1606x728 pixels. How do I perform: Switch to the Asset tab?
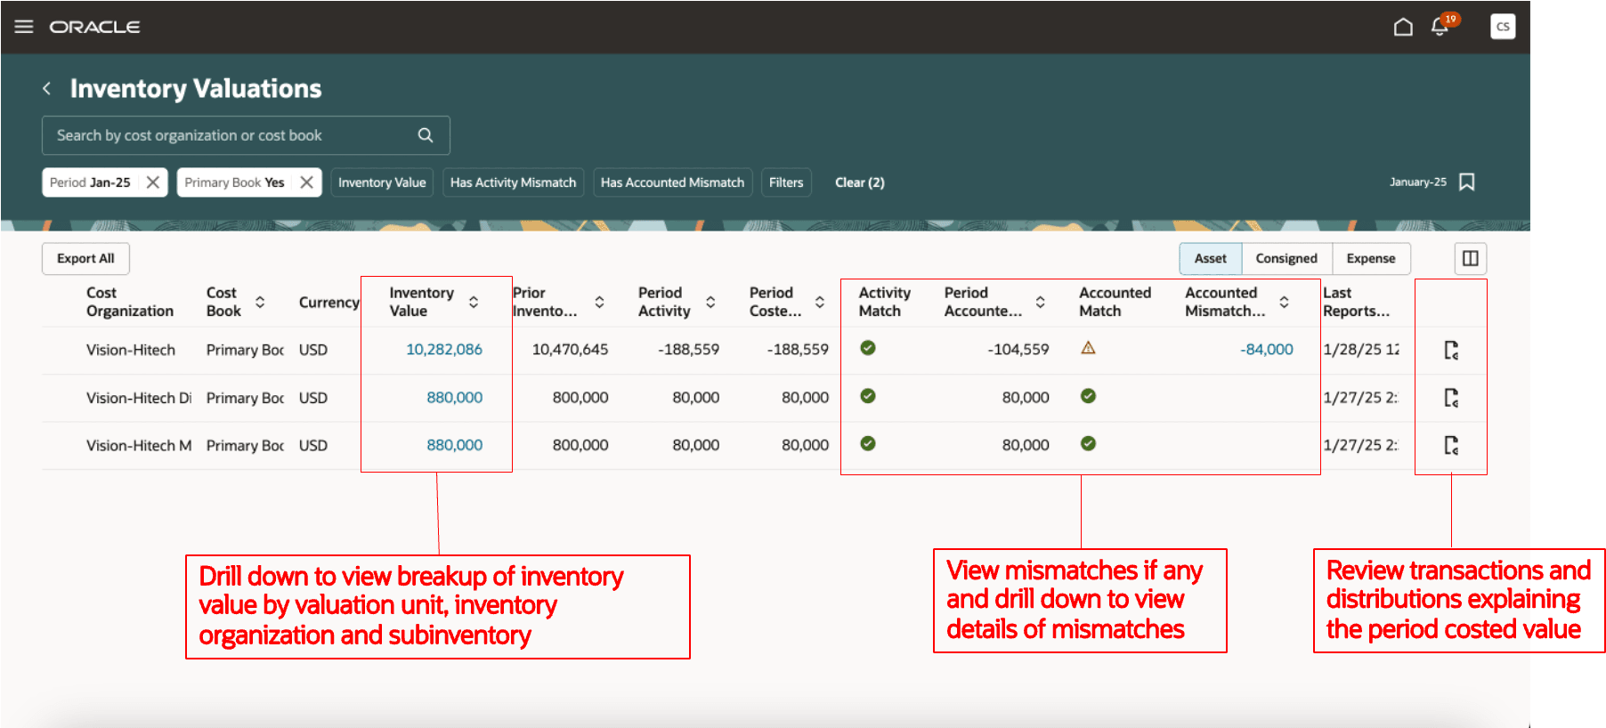(x=1211, y=258)
